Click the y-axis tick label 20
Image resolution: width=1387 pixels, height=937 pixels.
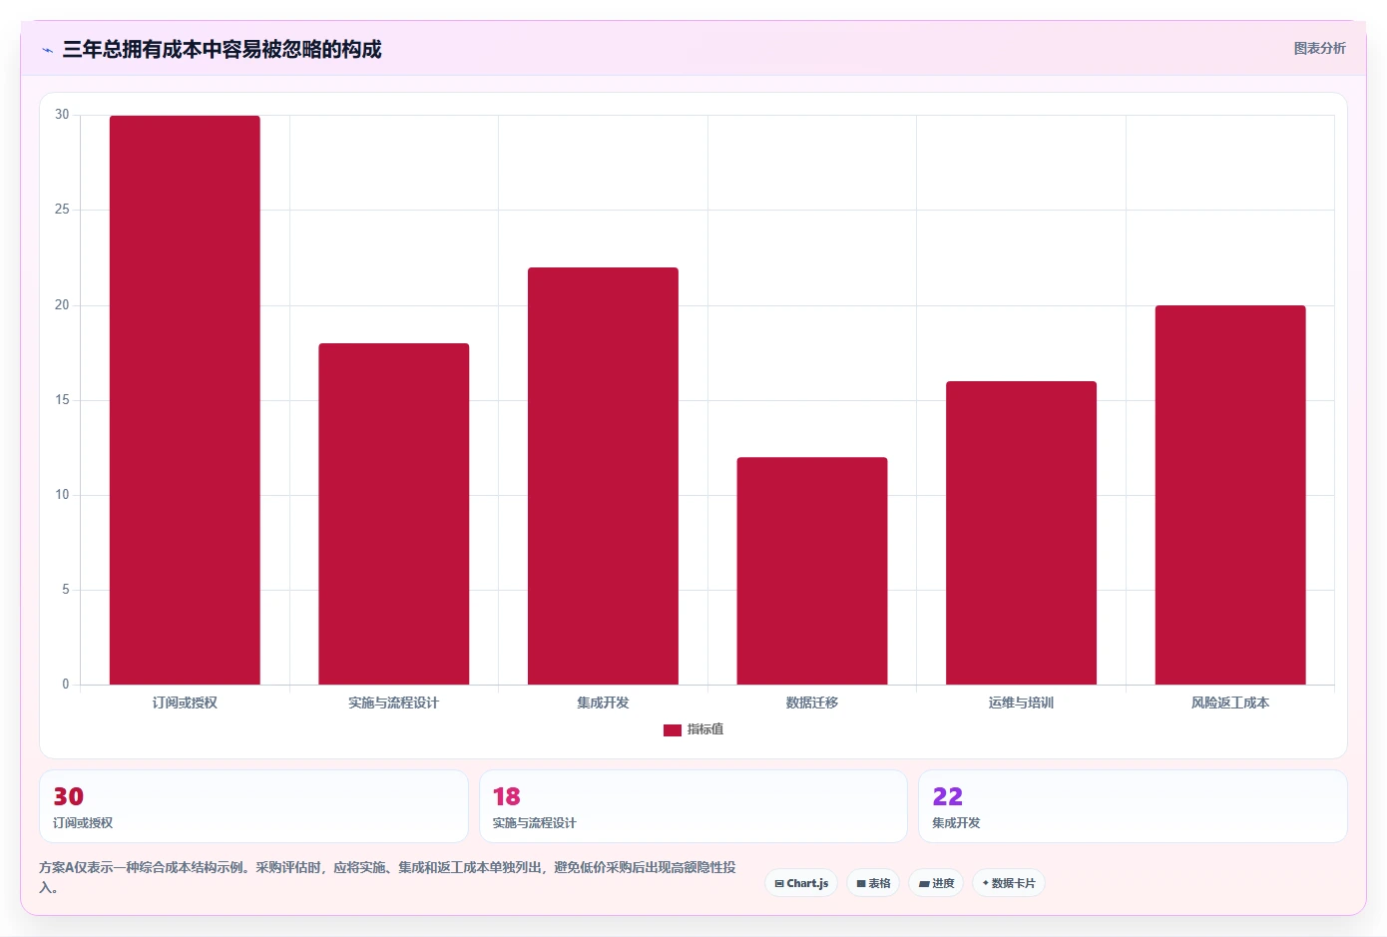click(62, 305)
